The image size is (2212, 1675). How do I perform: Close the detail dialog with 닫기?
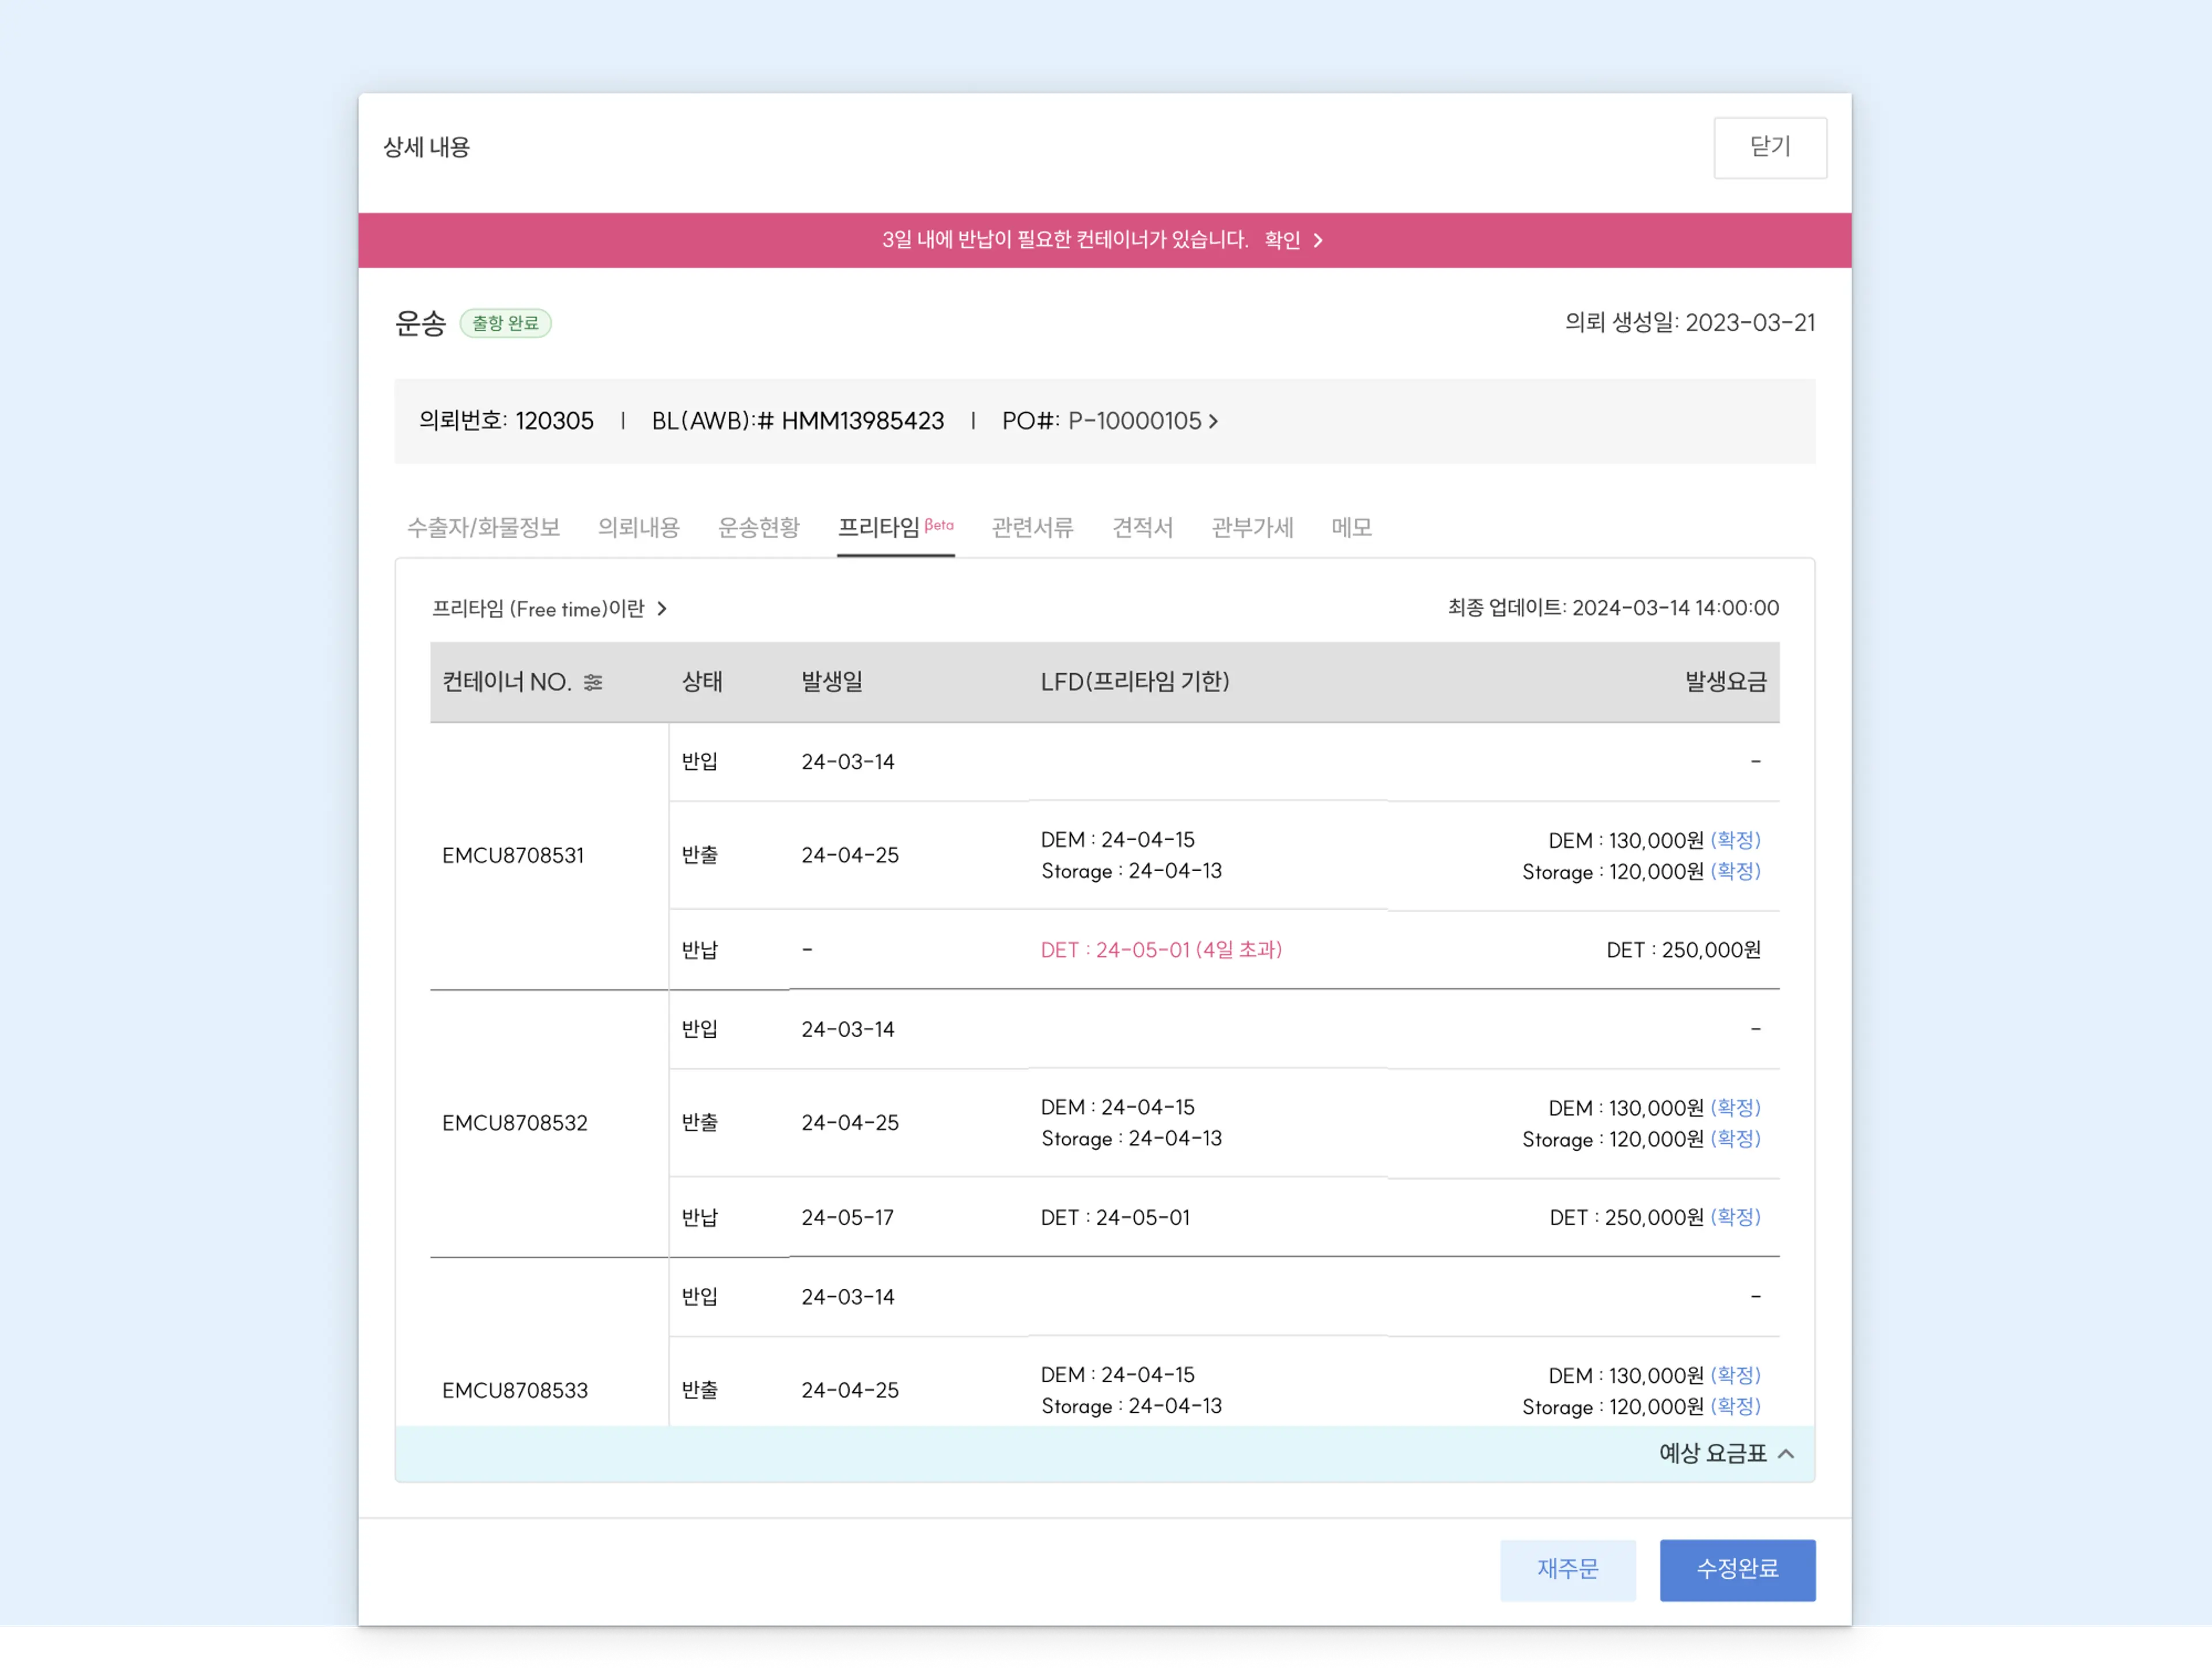pos(1770,148)
